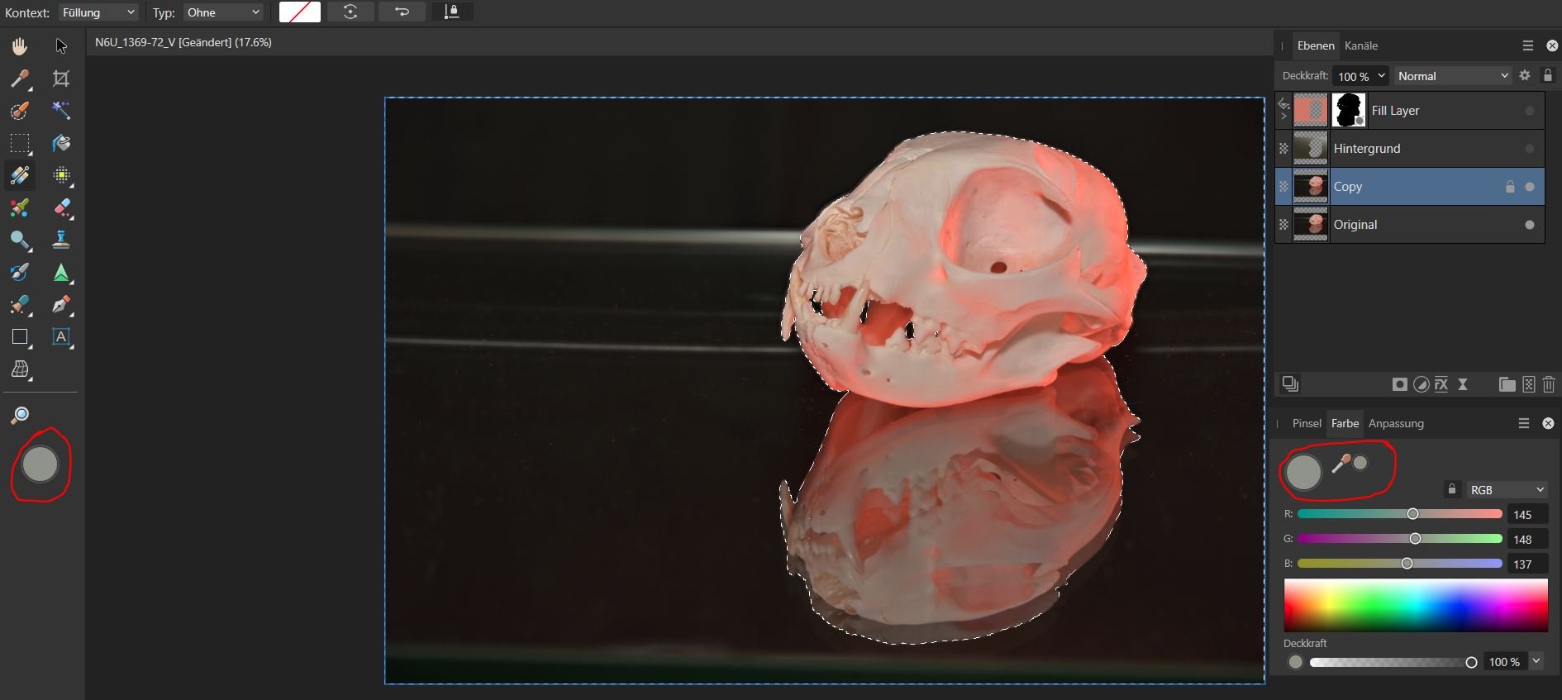This screenshot has width=1562, height=700.
Task: Select the Mesh Warp tool
Action: coord(20,369)
